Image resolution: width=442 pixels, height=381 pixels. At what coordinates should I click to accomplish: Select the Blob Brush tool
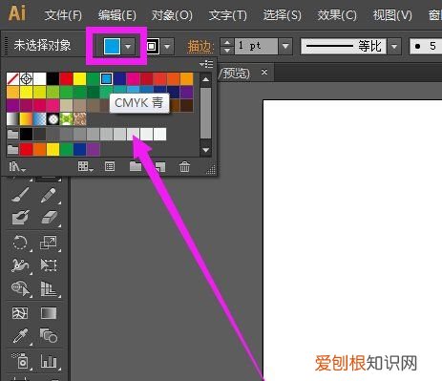coord(20,218)
